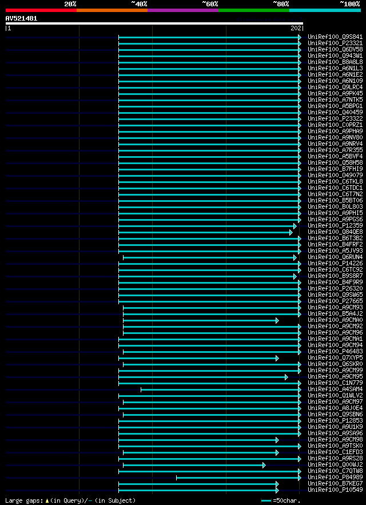366x505 pixels.
Task: Select the UniRef100_A9NV80 label
Action: [335, 137]
